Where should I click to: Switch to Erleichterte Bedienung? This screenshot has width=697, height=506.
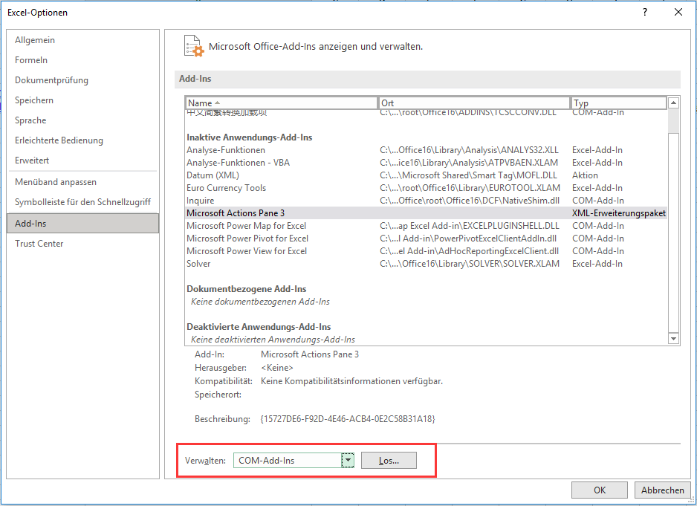(82, 140)
